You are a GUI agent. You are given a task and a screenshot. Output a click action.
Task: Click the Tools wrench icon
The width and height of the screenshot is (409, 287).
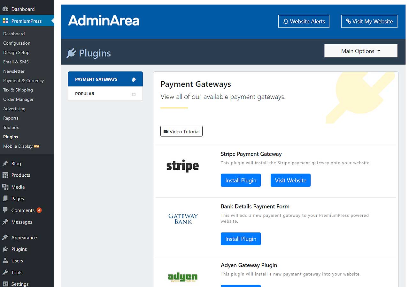(x=5, y=273)
